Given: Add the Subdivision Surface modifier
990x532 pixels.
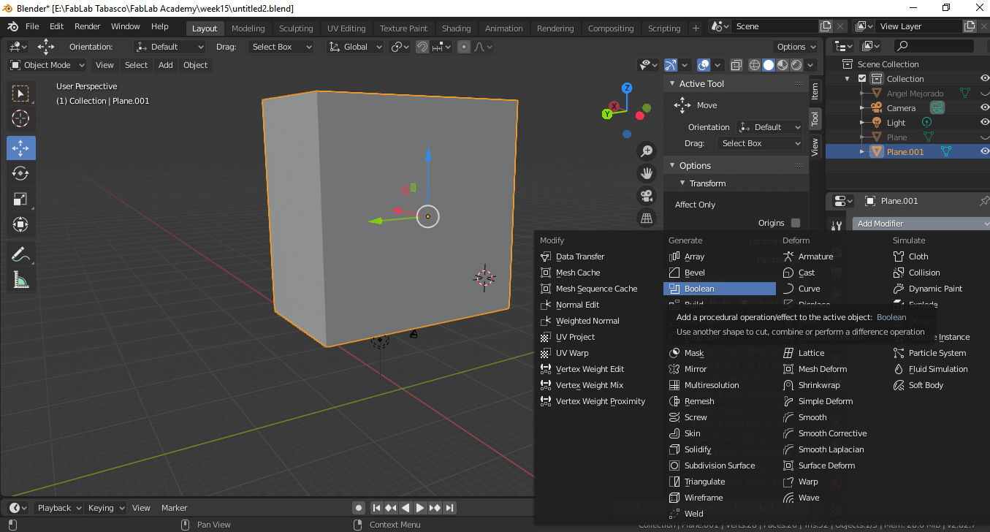Looking at the screenshot, I should point(719,465).
